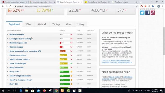
Task: Expand Leverage browser caching row
Action: (8, 39)
